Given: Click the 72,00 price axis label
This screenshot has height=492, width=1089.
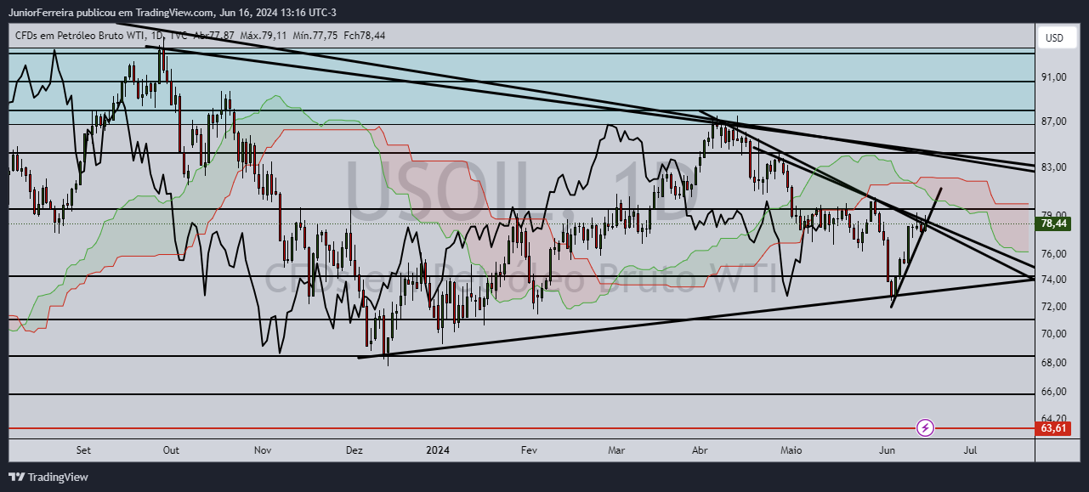Looking at the screenshot, I should point(1054,307).
